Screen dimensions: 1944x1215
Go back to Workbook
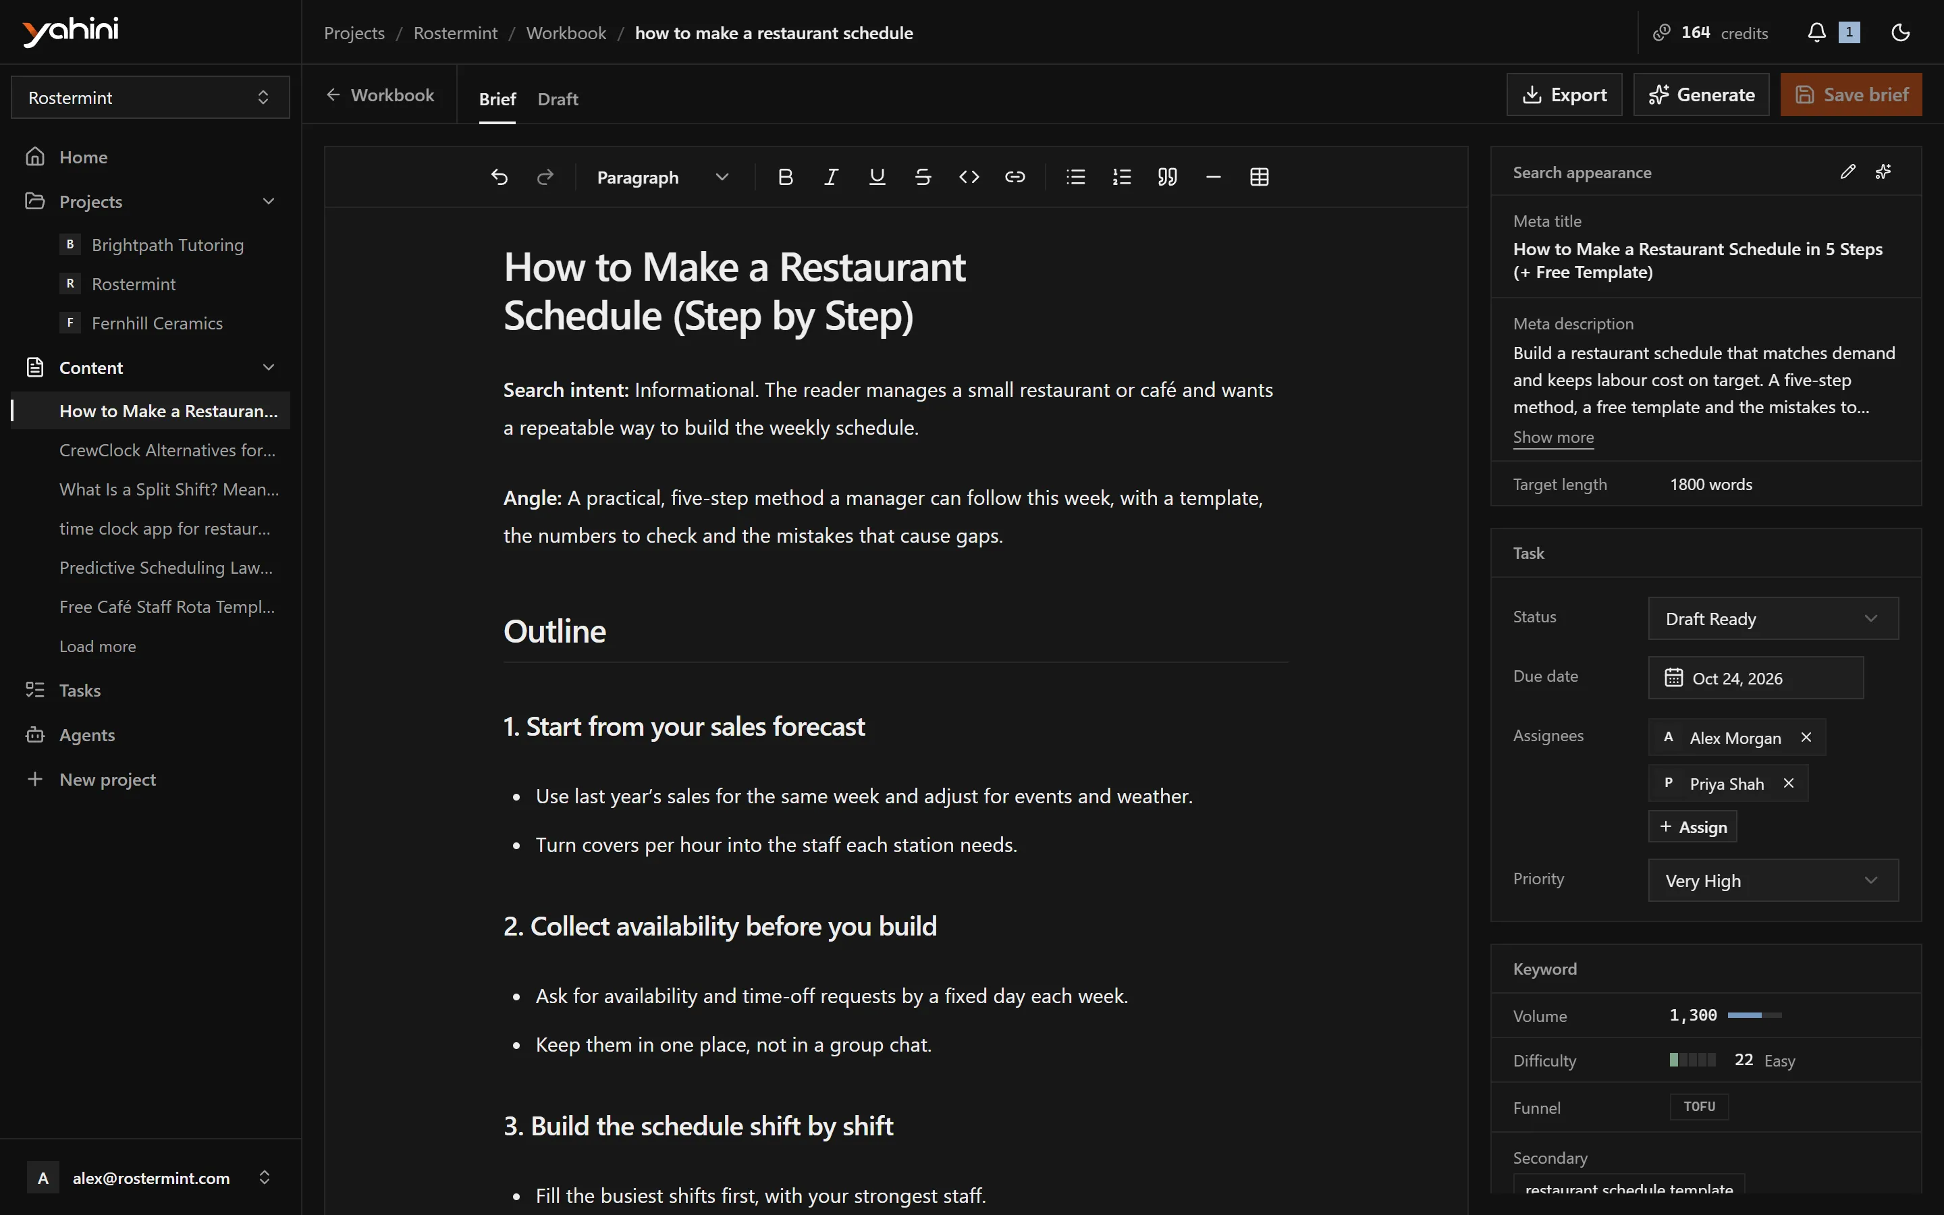(380, 94)
